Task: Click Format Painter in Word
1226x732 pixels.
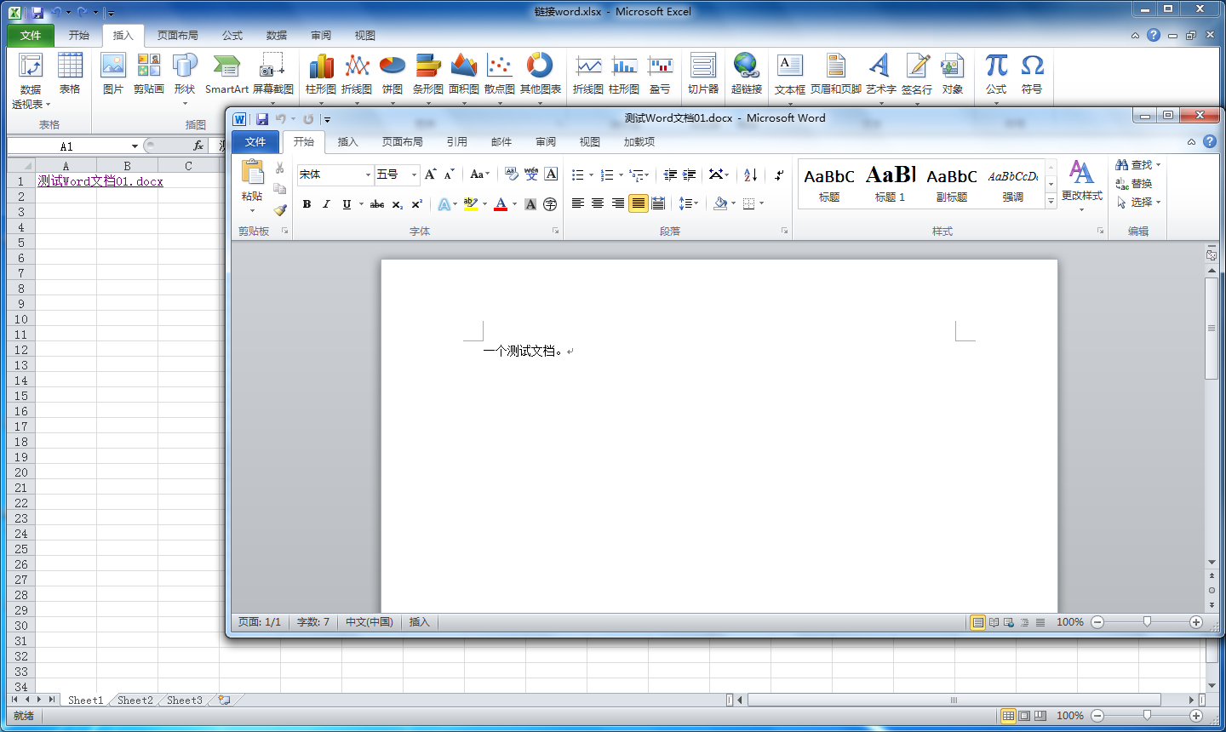Action: 280,209
